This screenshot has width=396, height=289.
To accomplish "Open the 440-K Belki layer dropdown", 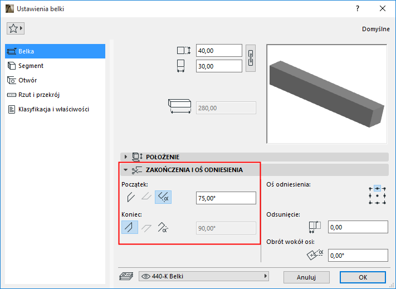I will pos(203,276).
